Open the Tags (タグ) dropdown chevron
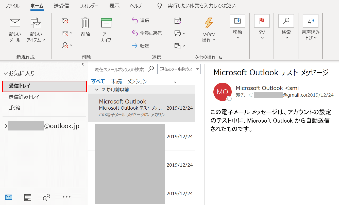 262,38
